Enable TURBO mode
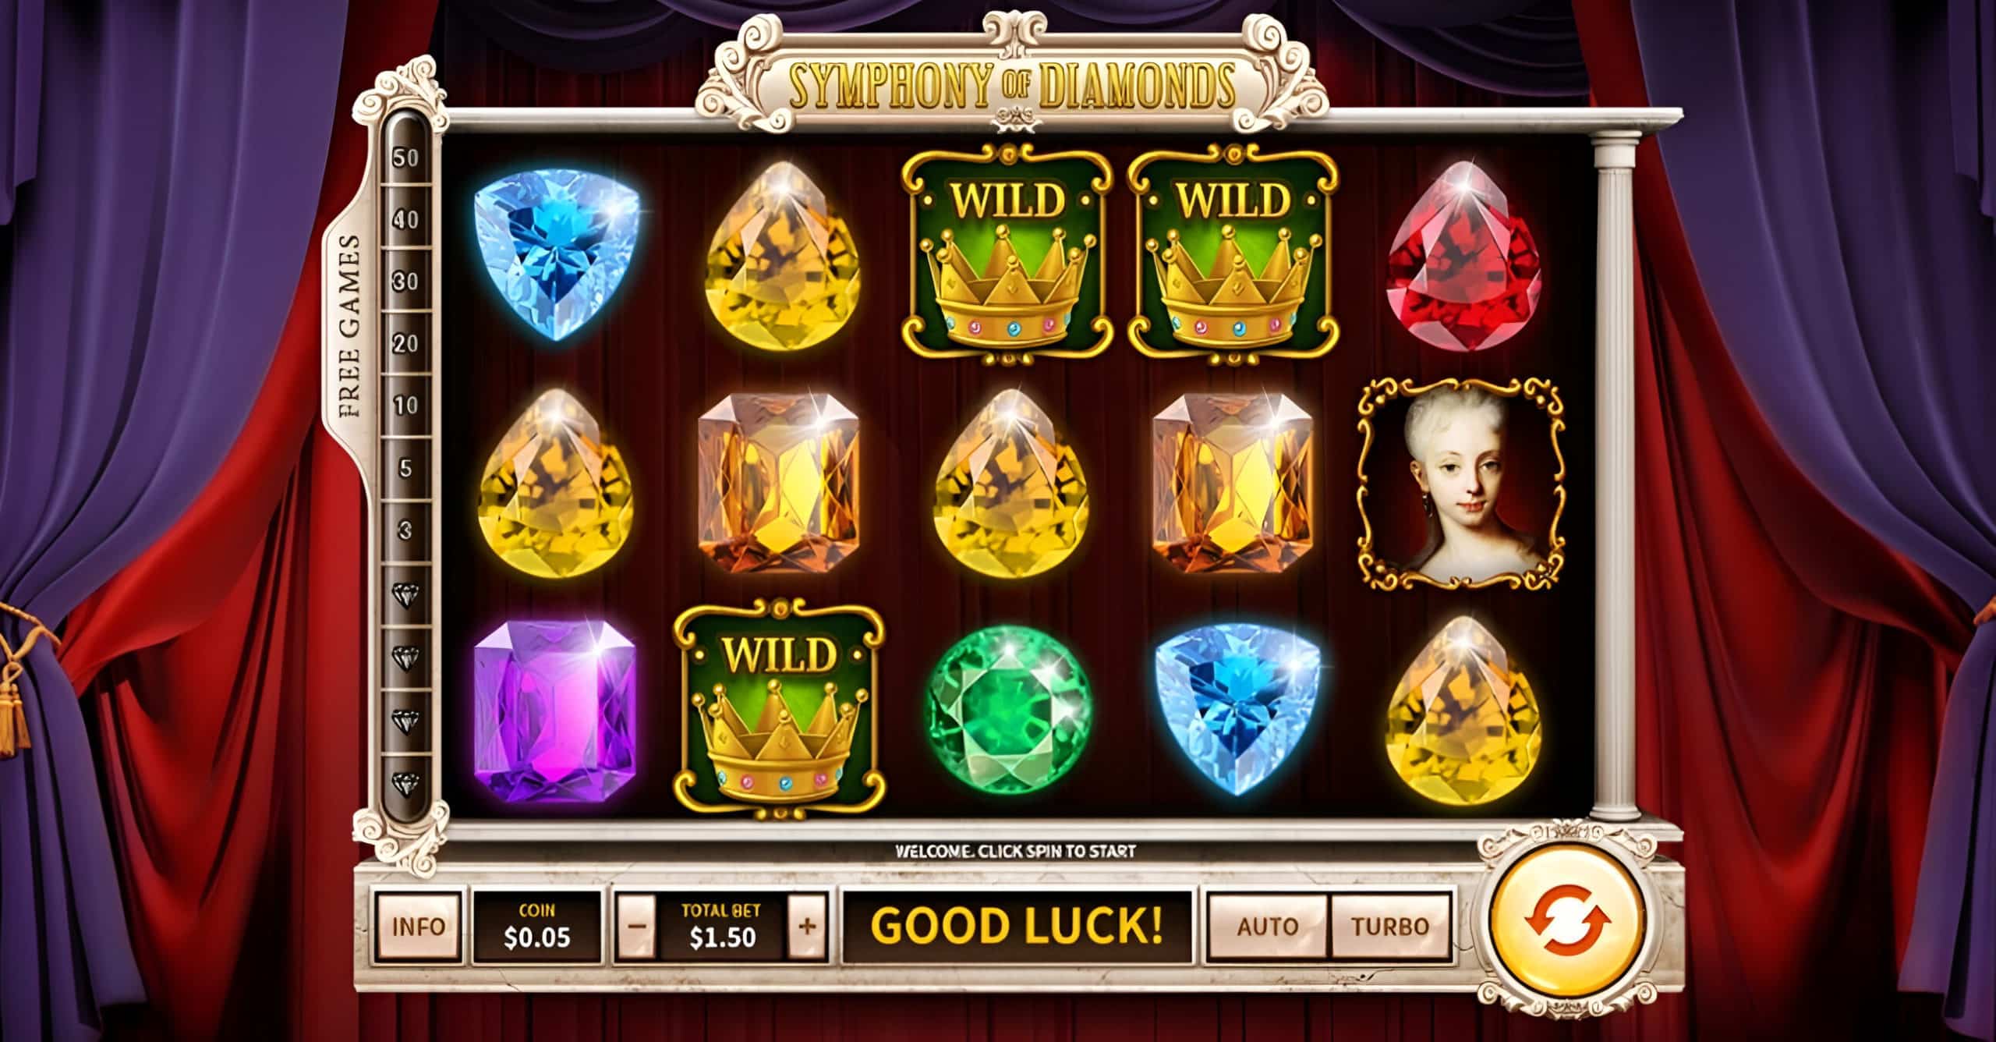Screen dimensions: 1996x1042 click(x=1391, y=926)
